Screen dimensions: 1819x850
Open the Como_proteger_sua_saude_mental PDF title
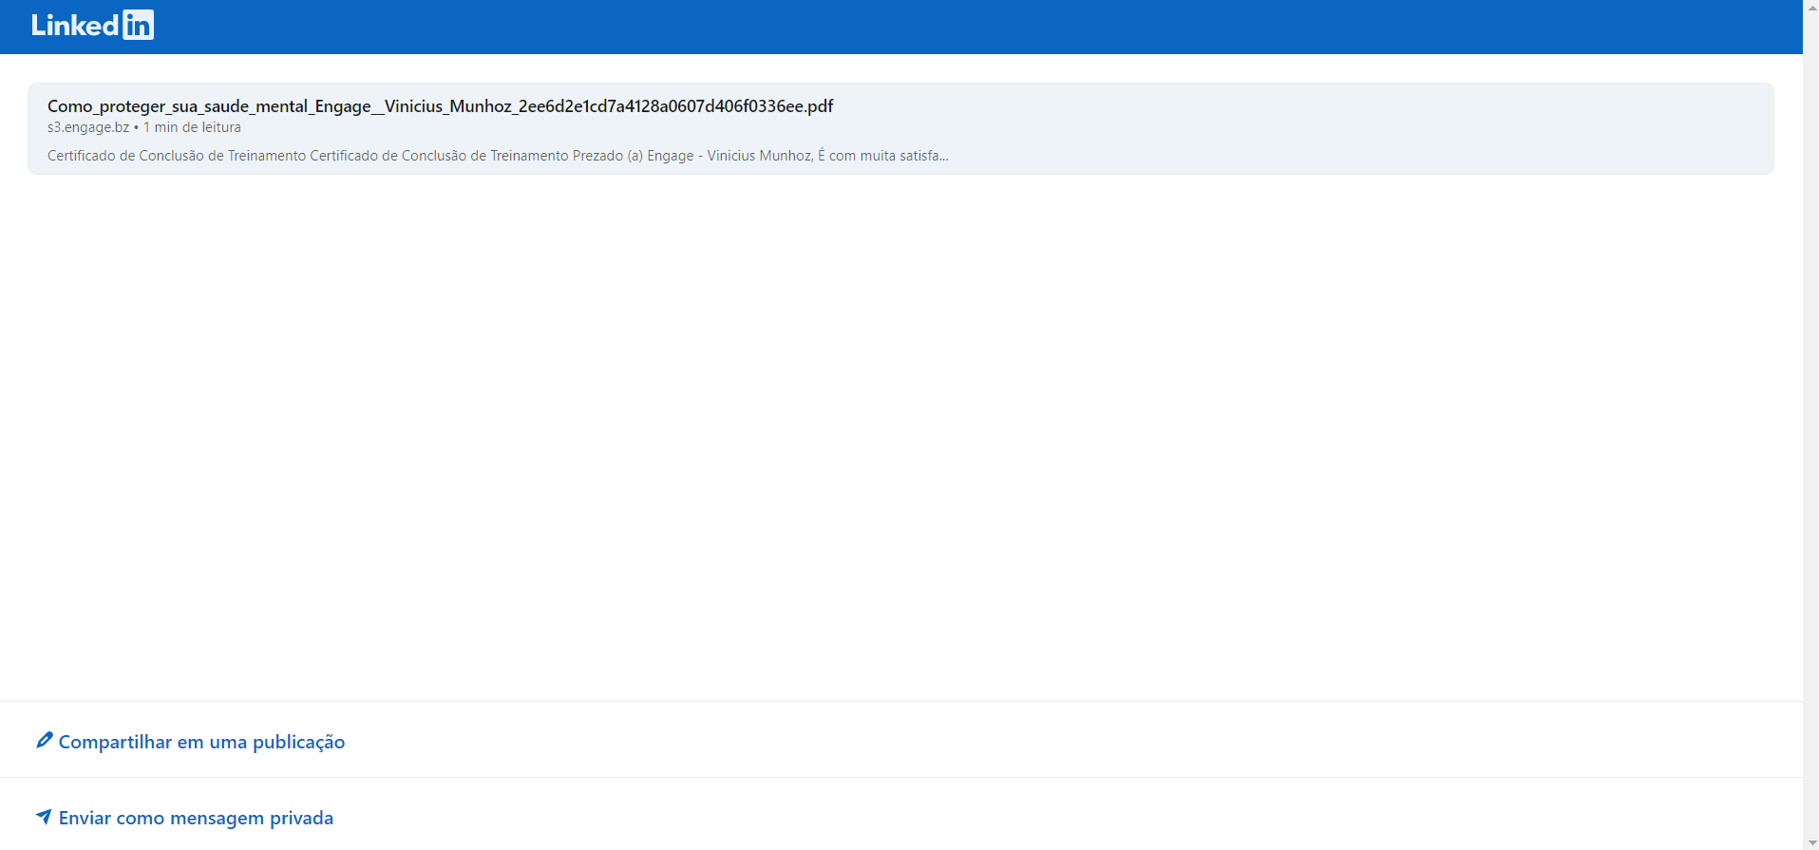click(x=440, y=105)
